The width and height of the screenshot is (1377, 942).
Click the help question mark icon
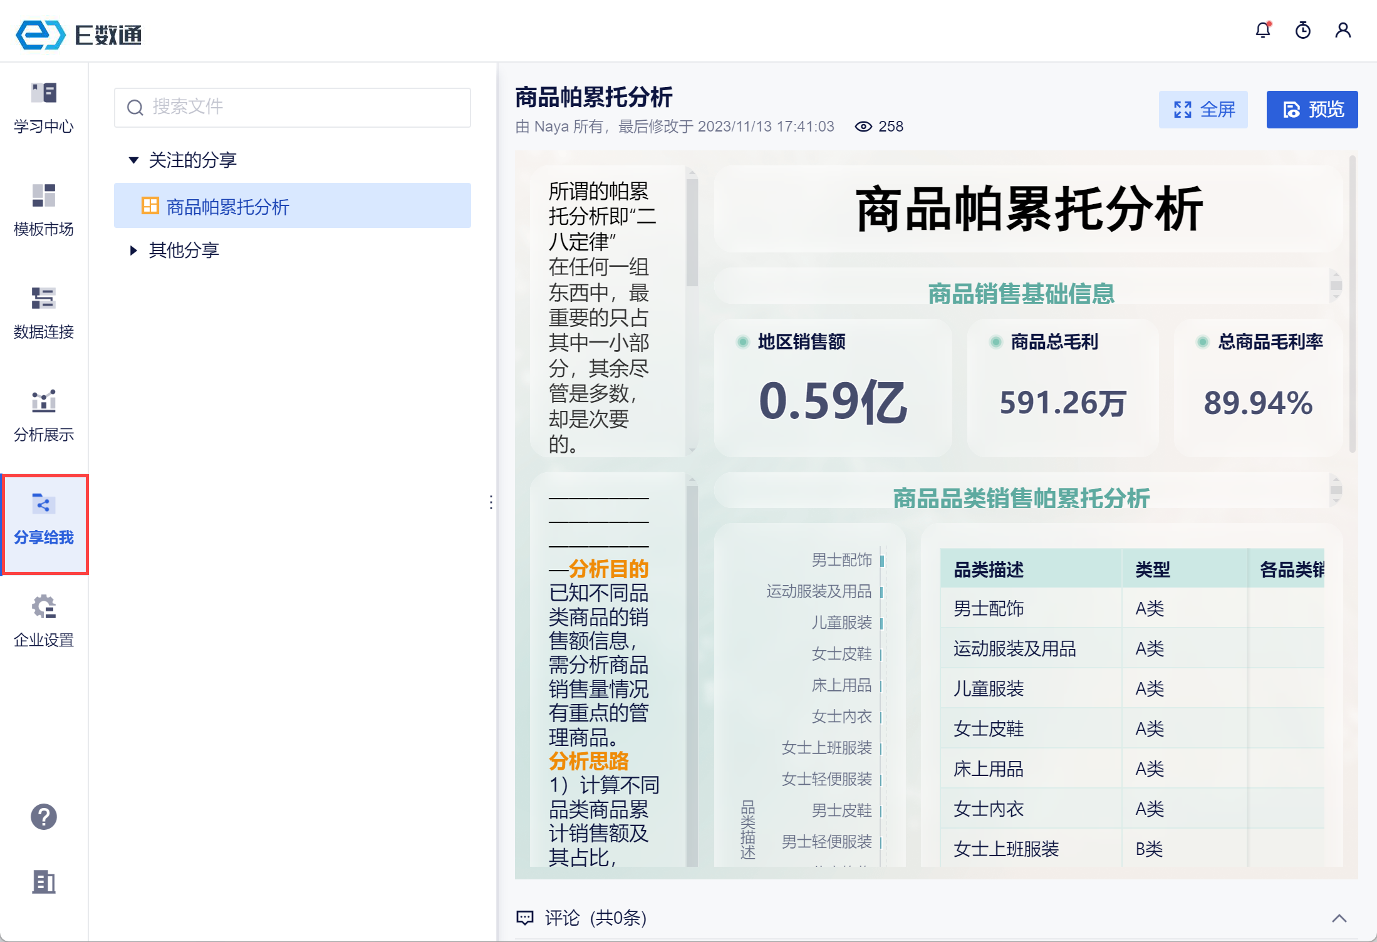[44, 817]
